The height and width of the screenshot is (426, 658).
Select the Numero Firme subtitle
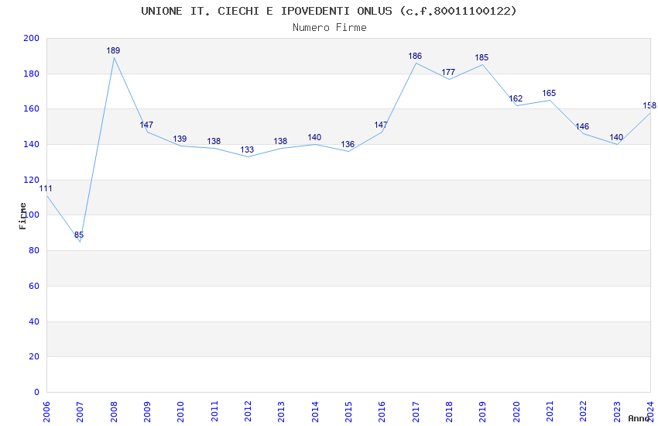[330, 28]
